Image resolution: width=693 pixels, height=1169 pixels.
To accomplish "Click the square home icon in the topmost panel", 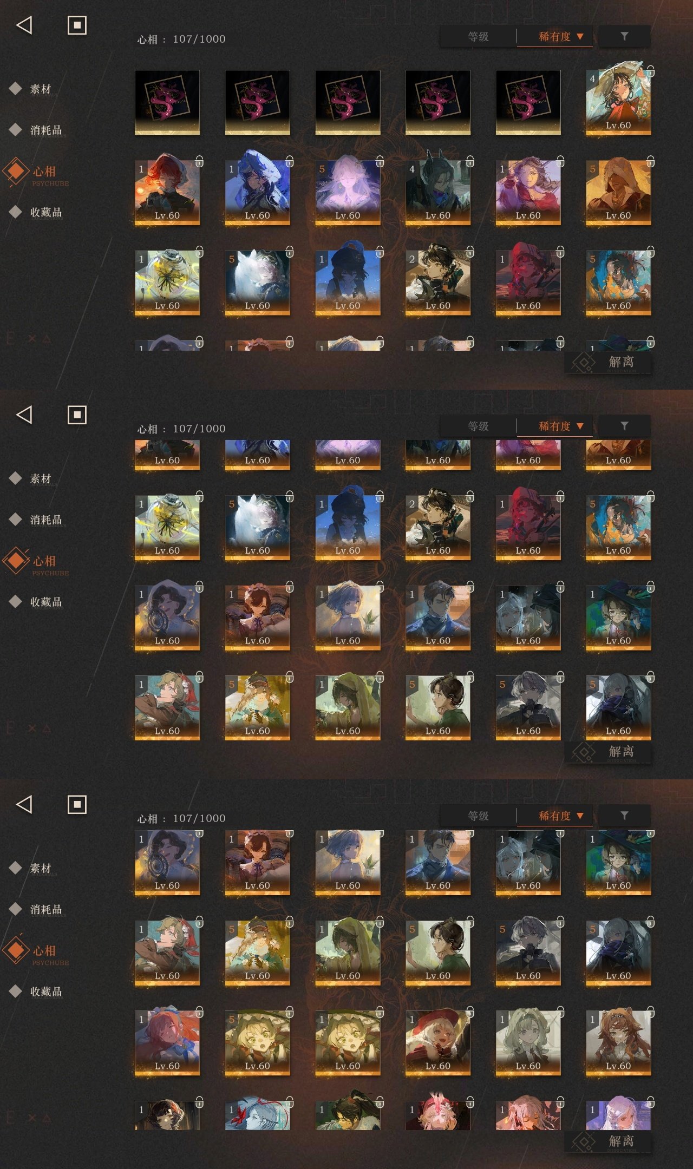I will point(77,25).
